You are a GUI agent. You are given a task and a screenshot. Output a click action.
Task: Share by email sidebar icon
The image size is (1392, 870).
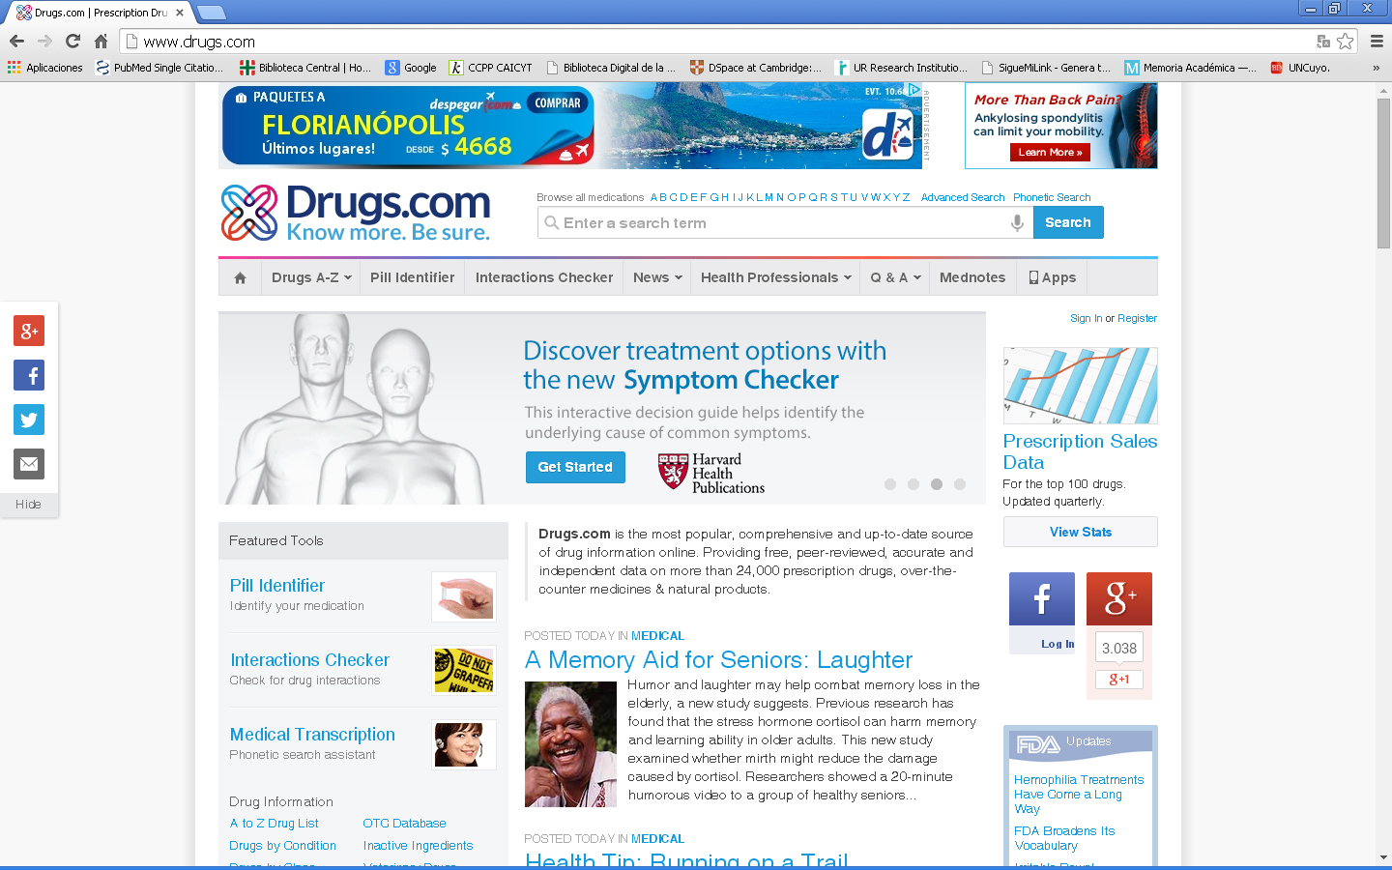click(29, 464)
